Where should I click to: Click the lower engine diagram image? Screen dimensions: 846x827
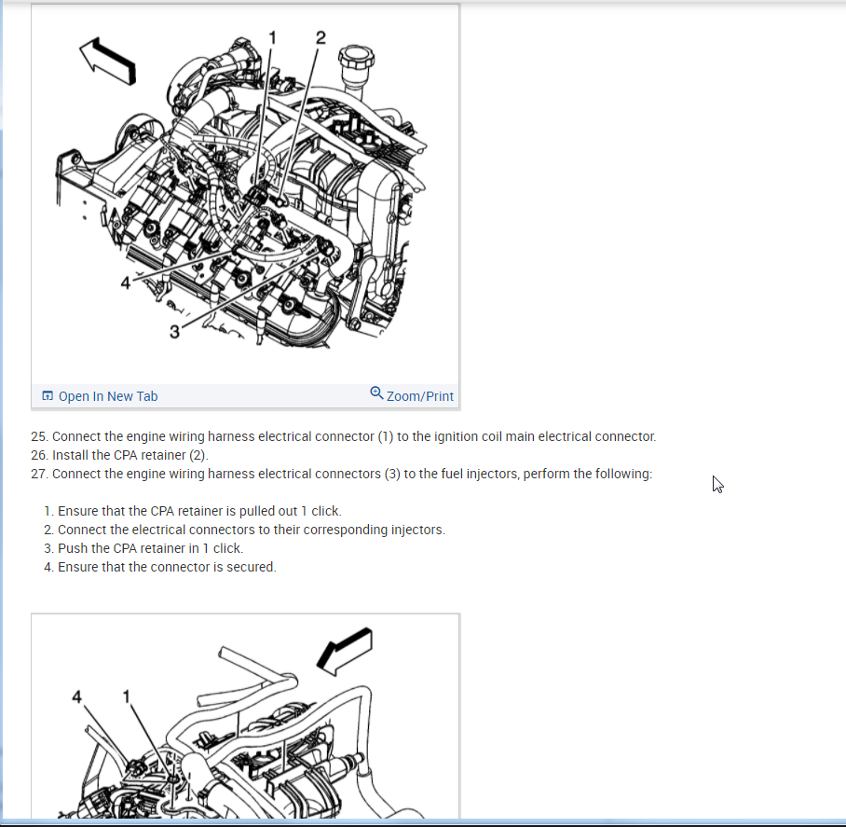245,722
